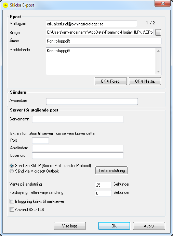Click the OK & Föreg. button
This screenshot has width=173, height=236.
point(111,81)
